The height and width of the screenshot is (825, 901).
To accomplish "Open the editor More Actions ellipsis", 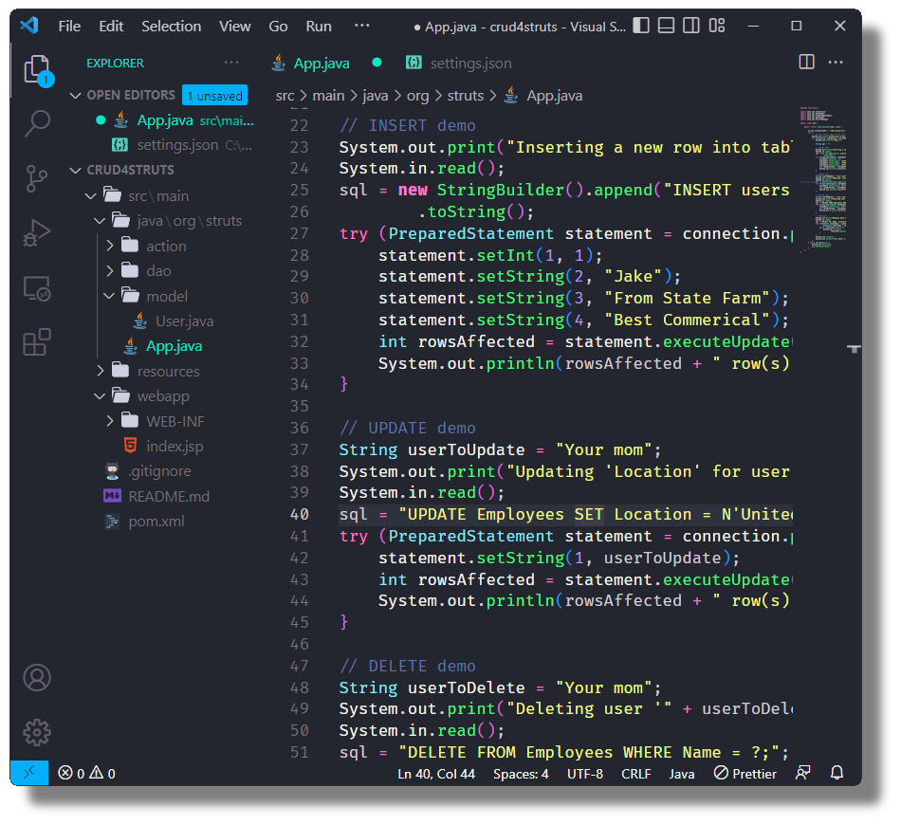I will pyautogui.click(x=836, y=62).
